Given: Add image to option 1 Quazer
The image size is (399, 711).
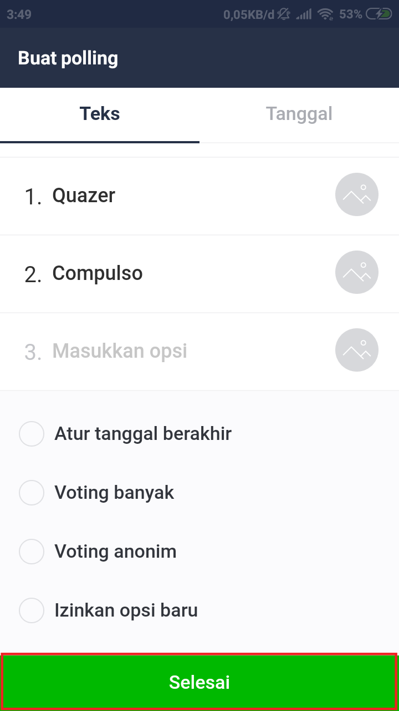Looking at the screenshot, I should coord(357,195).
